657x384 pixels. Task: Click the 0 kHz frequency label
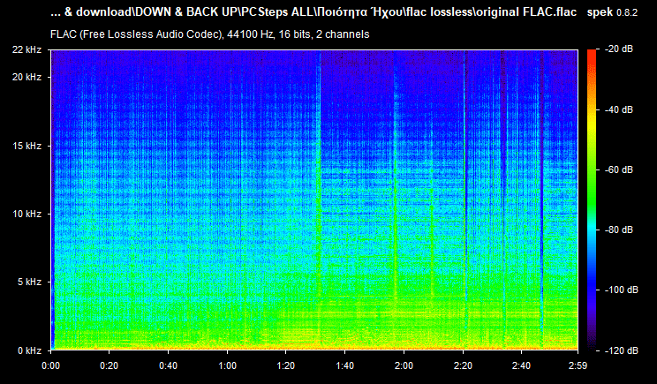pyautogui.click(x=29, y=351)
